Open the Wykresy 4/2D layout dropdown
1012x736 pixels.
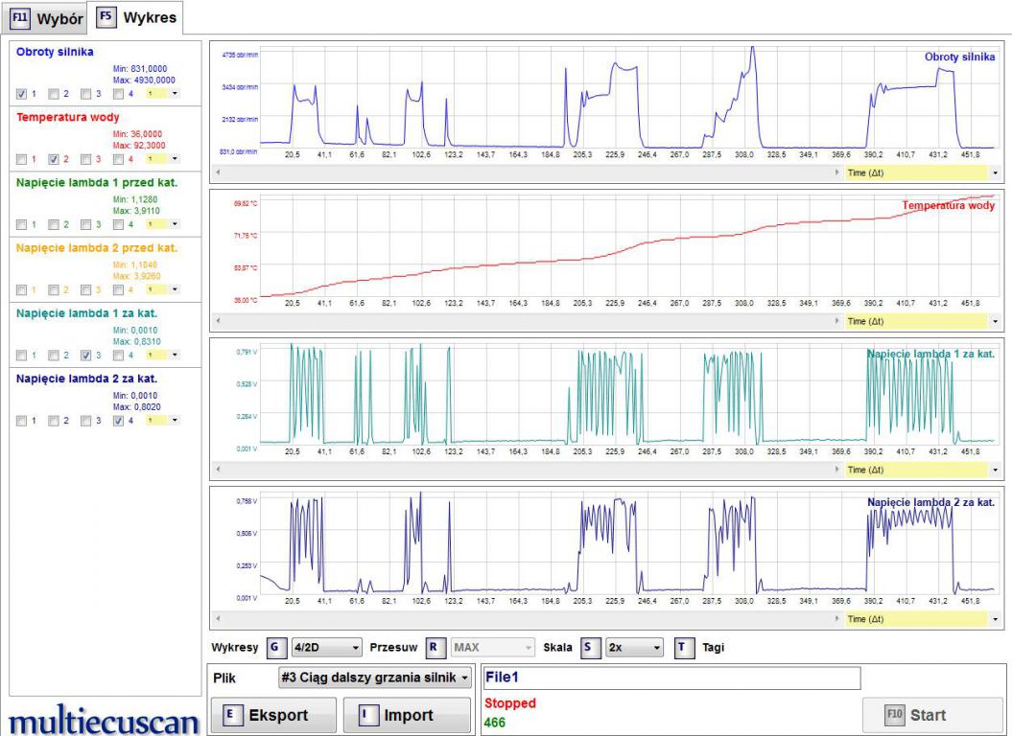[326, 647]
